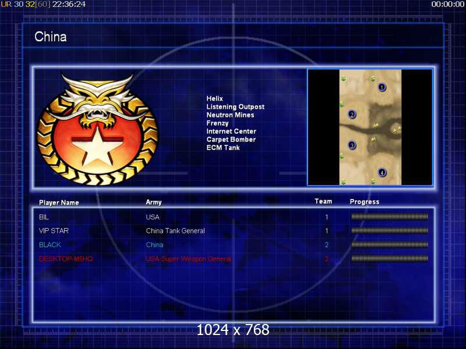The height and width of the screenshot is (349, 466).
Task: Select player name "BLACK"
Action: (50, 245)
